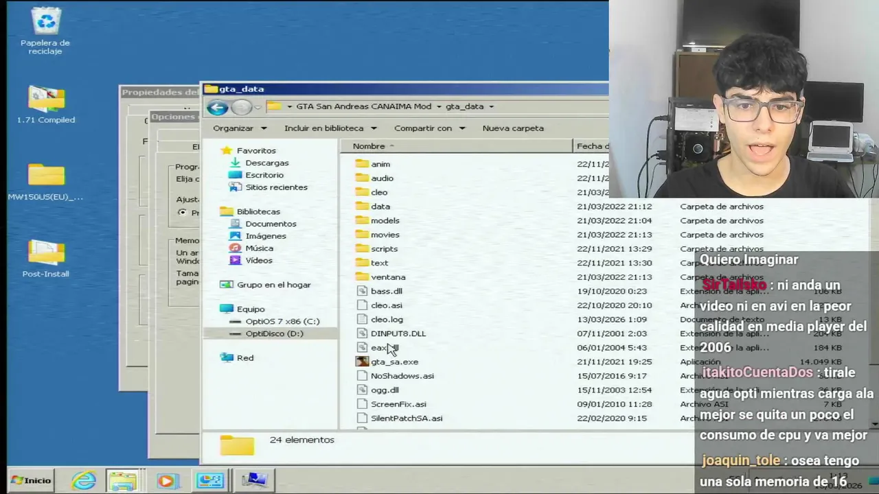Screen dimensions: 879x494
Task: Open the Organizar dropdown menu
Action: point(239,128)
